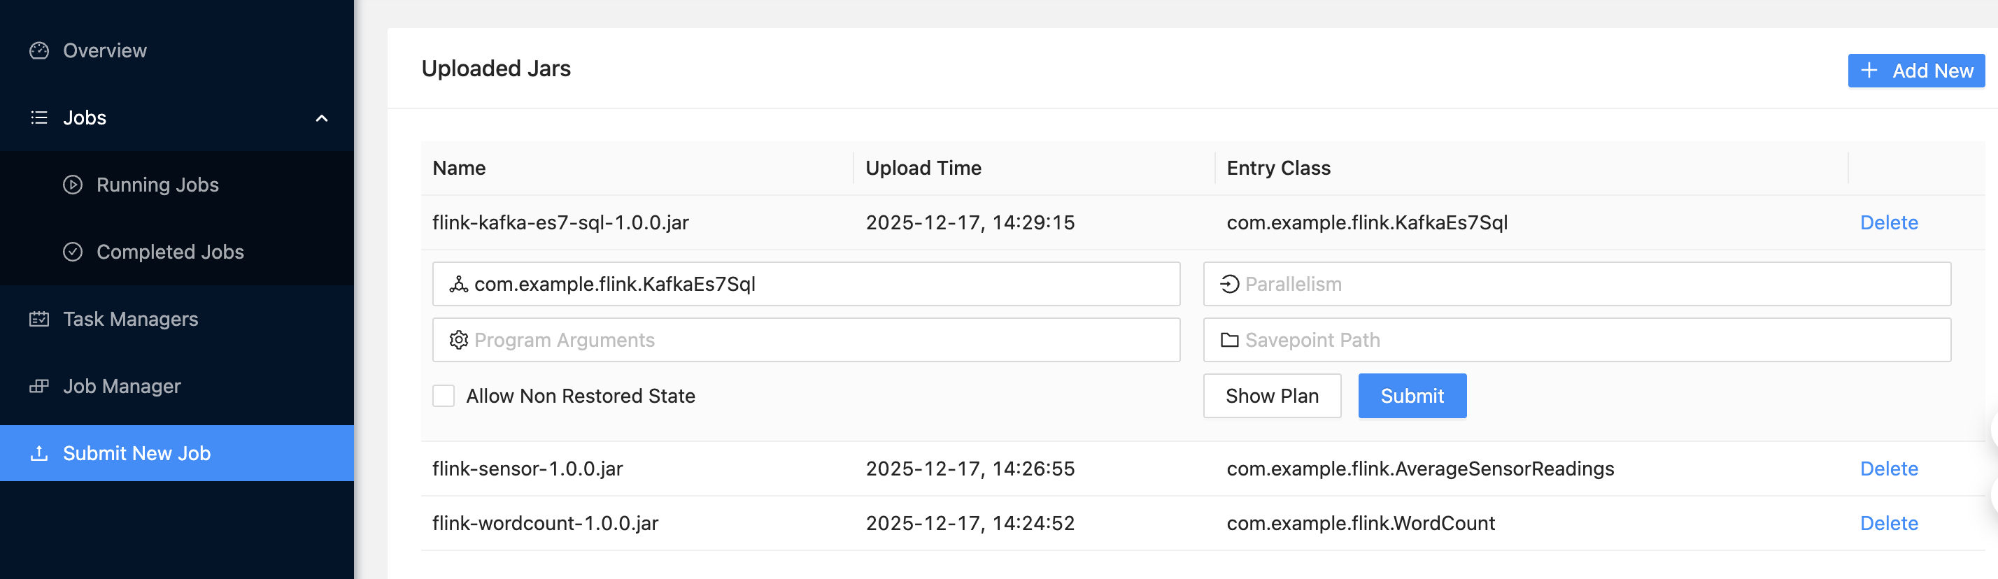
Task: Click the Jobs list icon
Action: pos(38,117)
